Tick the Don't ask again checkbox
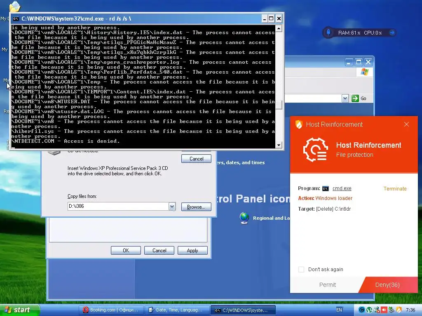Image resolution: width=422 pixels, height=316 pixels. point(301,269)
